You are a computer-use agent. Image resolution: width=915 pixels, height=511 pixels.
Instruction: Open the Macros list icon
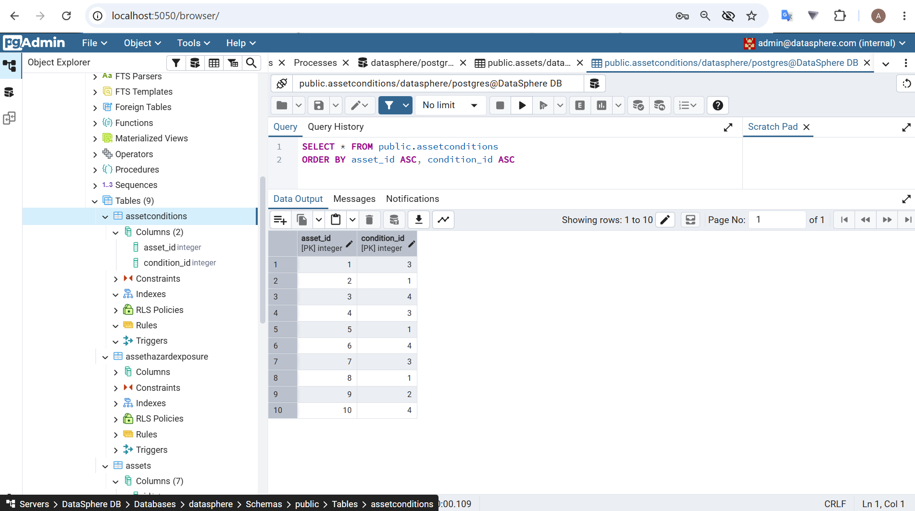pos(688,105)
